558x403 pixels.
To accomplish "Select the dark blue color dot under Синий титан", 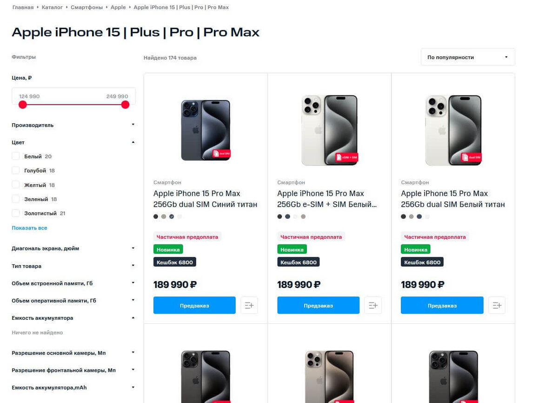I will click(171, 216).
